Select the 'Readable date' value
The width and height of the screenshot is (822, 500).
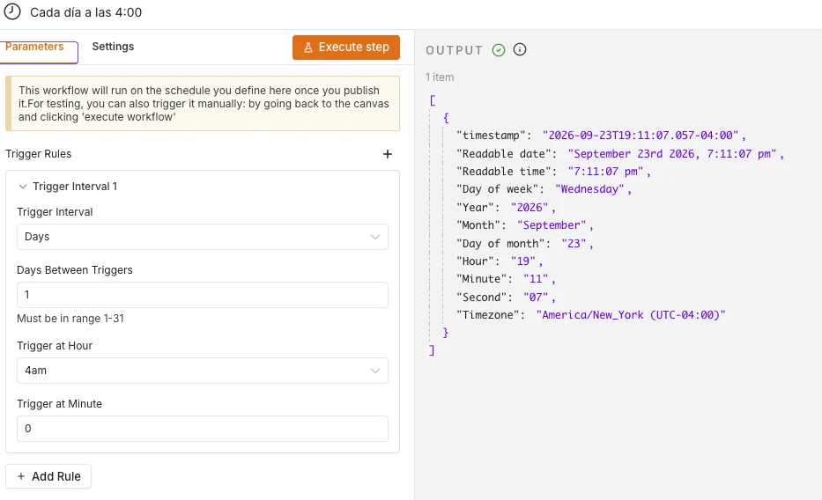point(672,153)
